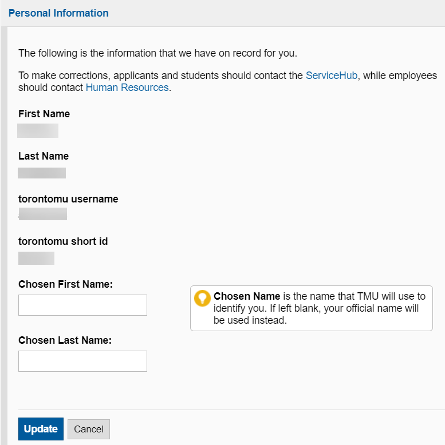This screenshot has height=445, width=445.
Task: Select the blurred value under First Name
Action: pyautogui.click(x=38, y=130)
